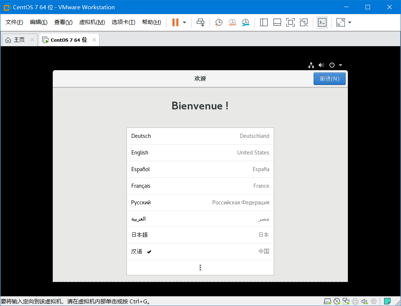Select Français language row
Screen dimensions: 401x306
click(200, 186)
